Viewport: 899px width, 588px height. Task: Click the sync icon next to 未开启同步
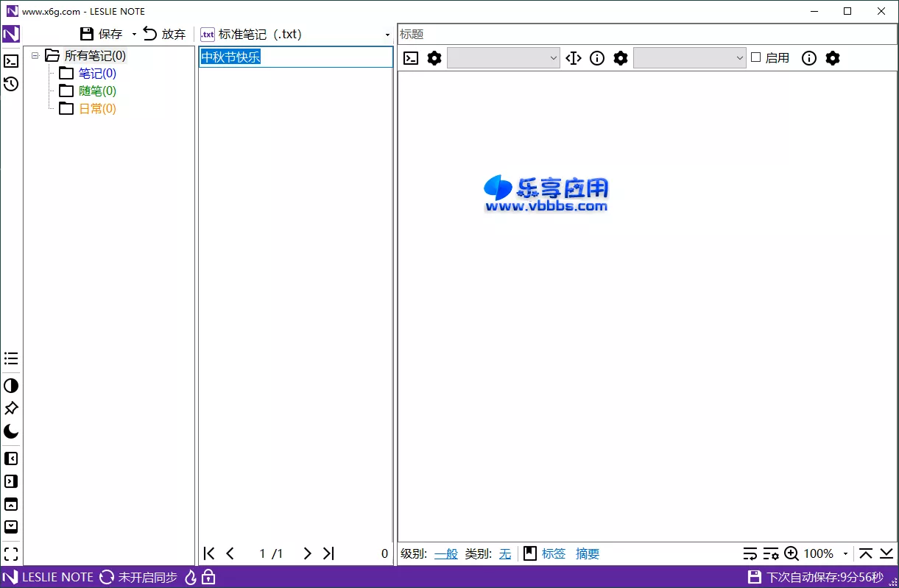point(108,577)
